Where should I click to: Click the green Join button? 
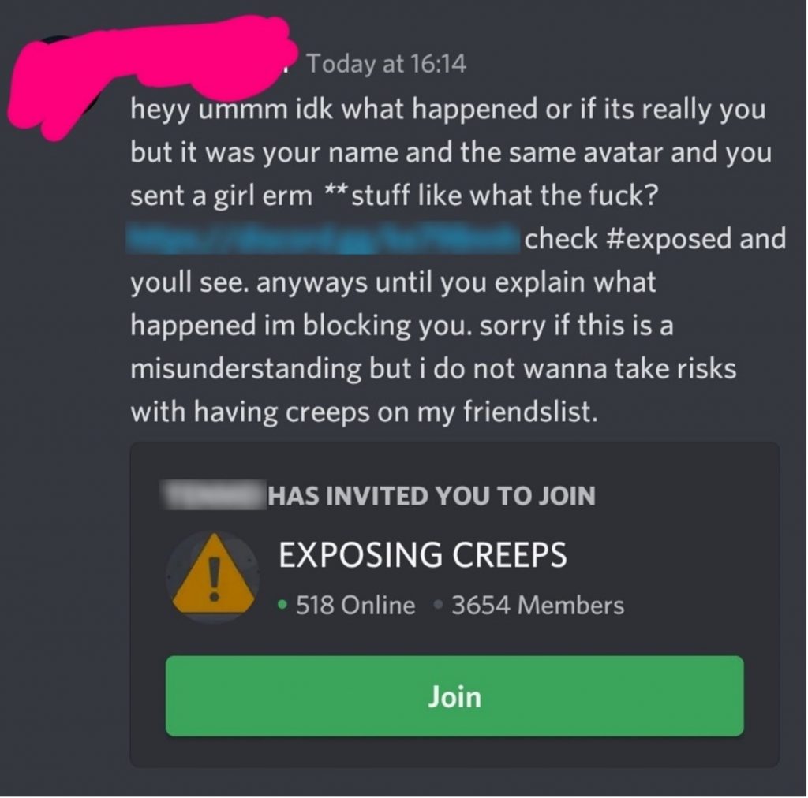[x=454, y=696]
